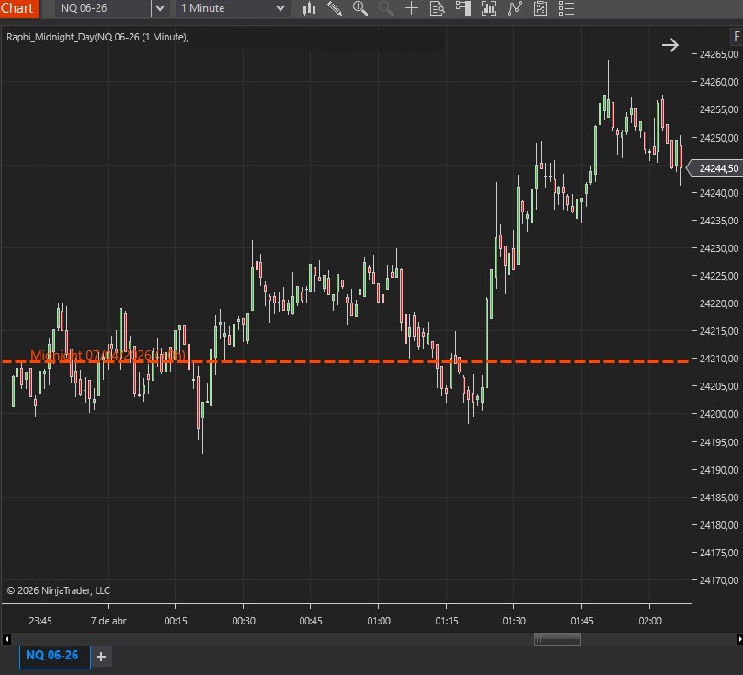The height and width of the screenshot is (675, 743).
Task: Open the Indicators icon in toolbar
Action: click(515, 8)
